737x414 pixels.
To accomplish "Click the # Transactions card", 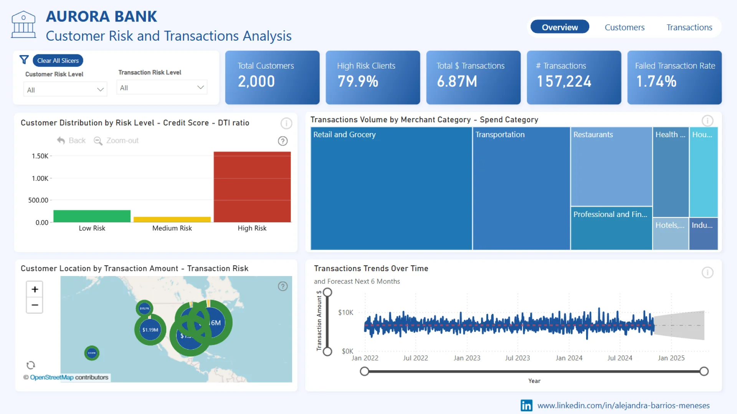I will (x=574, y=77).
